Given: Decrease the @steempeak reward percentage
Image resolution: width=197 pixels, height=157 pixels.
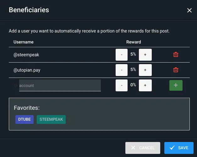Looking at the screenshot, I should coord(122,55).
